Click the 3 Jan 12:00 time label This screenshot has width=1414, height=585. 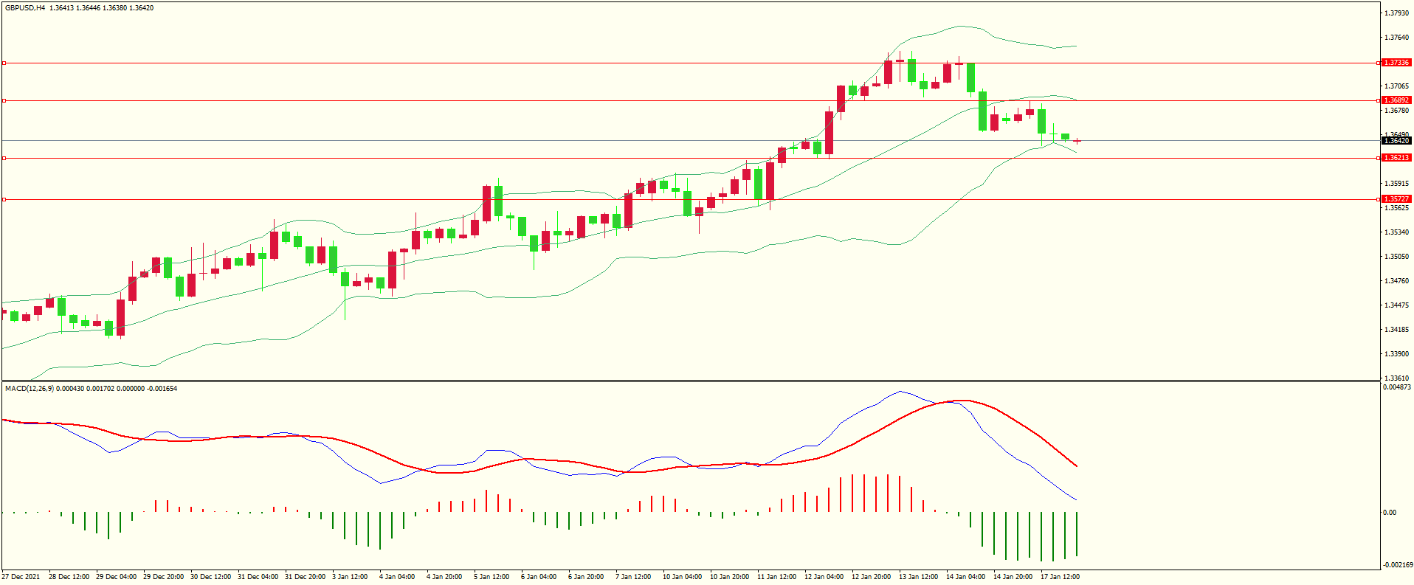(x=350, y=577)
